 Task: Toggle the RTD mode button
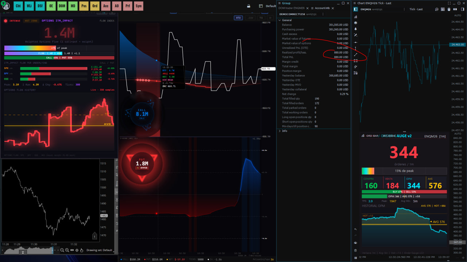pyautogui.click(x=238, y=17)
